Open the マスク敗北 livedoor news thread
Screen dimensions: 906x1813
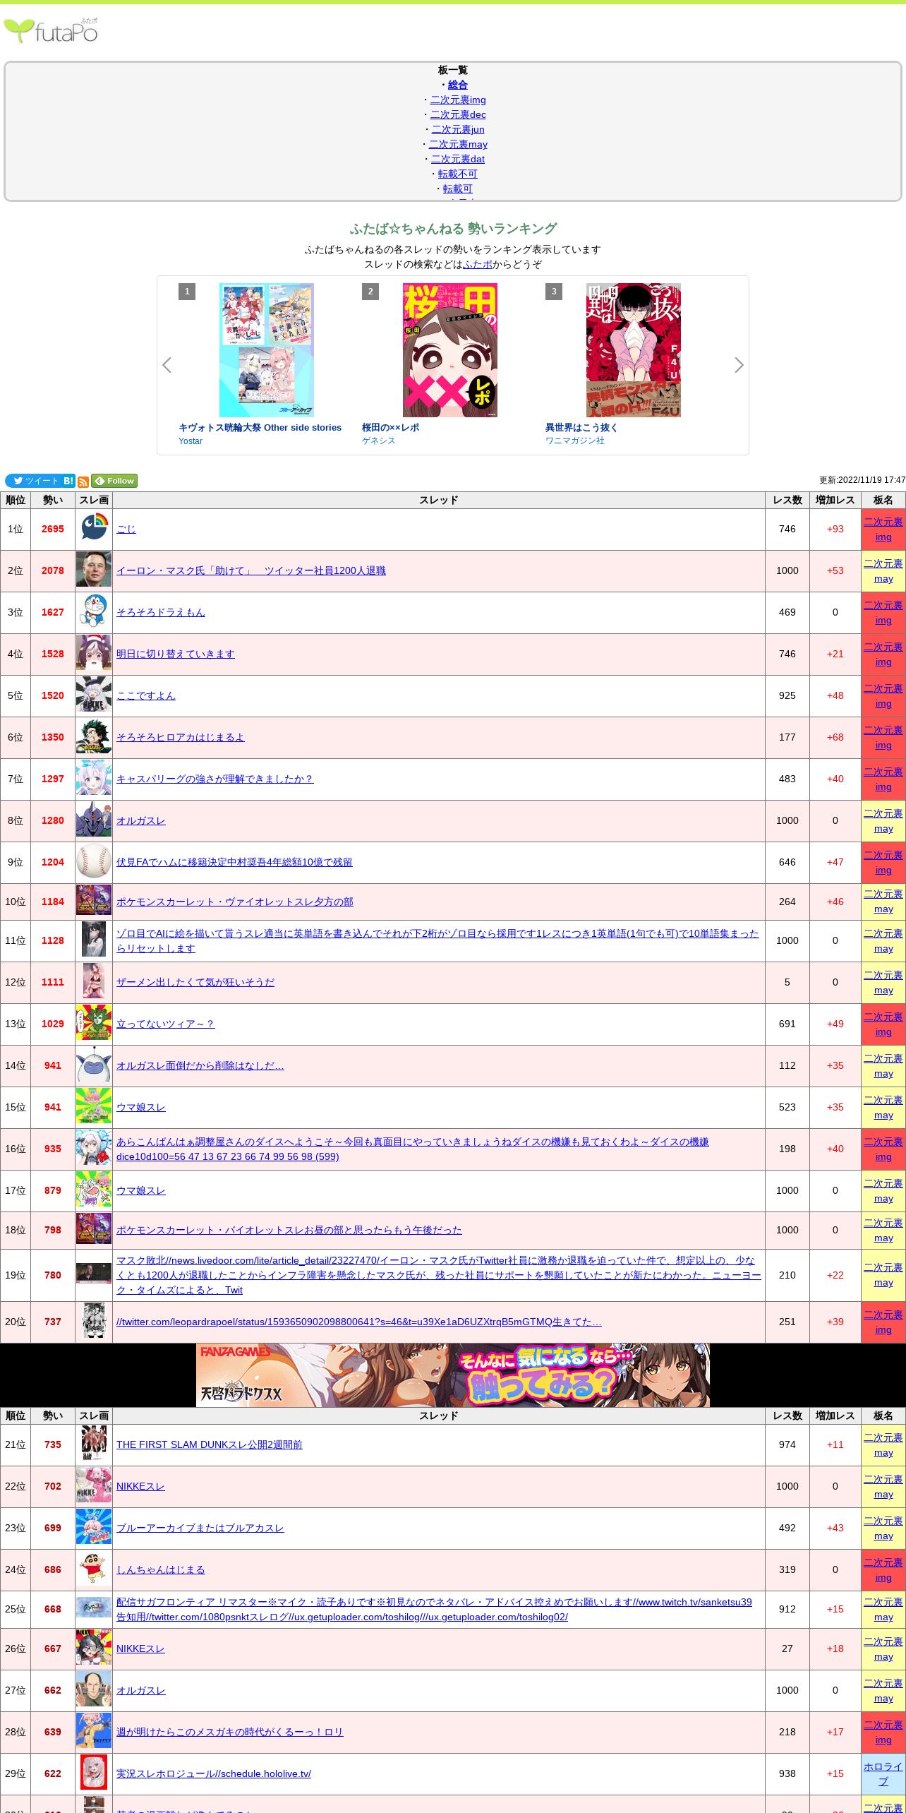tap(438, 1275)
